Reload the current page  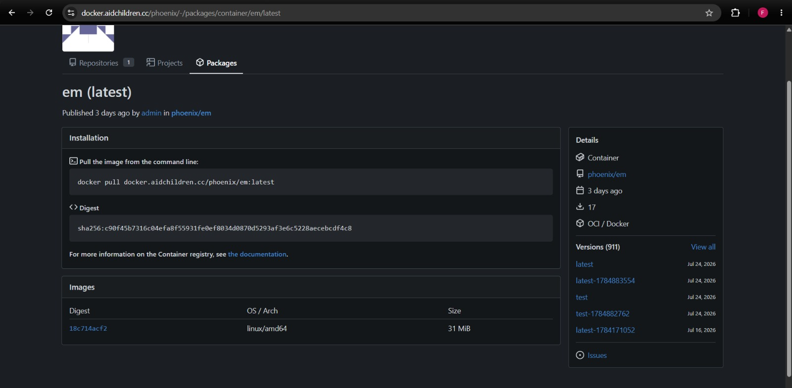(x=49, y=13)
